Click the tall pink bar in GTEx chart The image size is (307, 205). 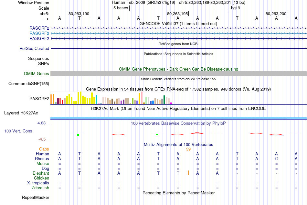[142, 98]
